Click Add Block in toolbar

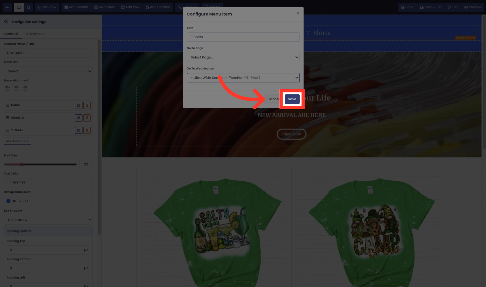click(x=104, y=7)
